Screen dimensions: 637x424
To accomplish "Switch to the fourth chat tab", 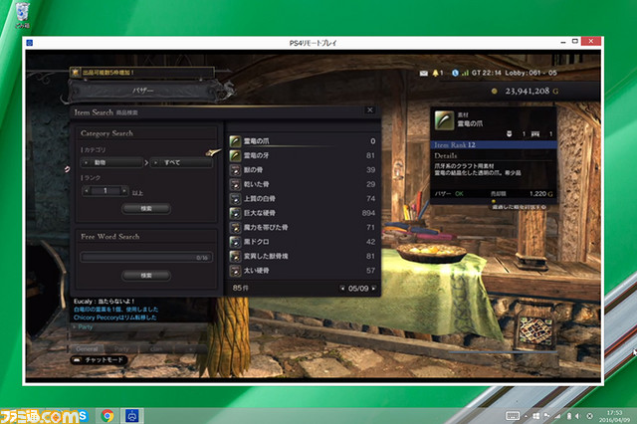I will point(190,349).
